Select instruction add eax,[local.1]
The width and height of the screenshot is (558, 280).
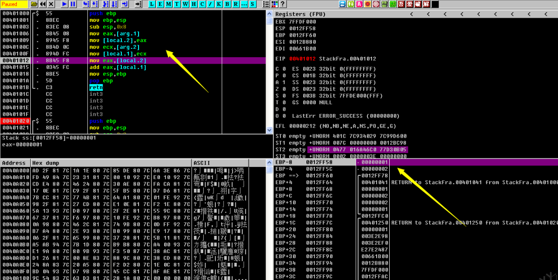pyautogui.click(x=118, y=67)
